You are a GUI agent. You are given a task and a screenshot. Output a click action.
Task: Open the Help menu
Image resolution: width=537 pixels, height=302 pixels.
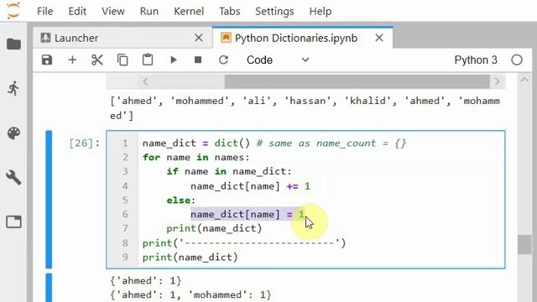click(321, 11)
